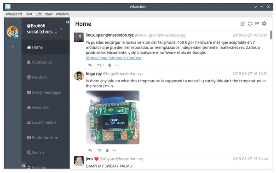Open Search in the sidebar
The height and width of the screenshot is (173, 276).
[x=46, y=152]
